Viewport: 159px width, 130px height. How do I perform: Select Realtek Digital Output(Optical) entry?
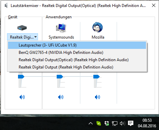coord(77,60)
